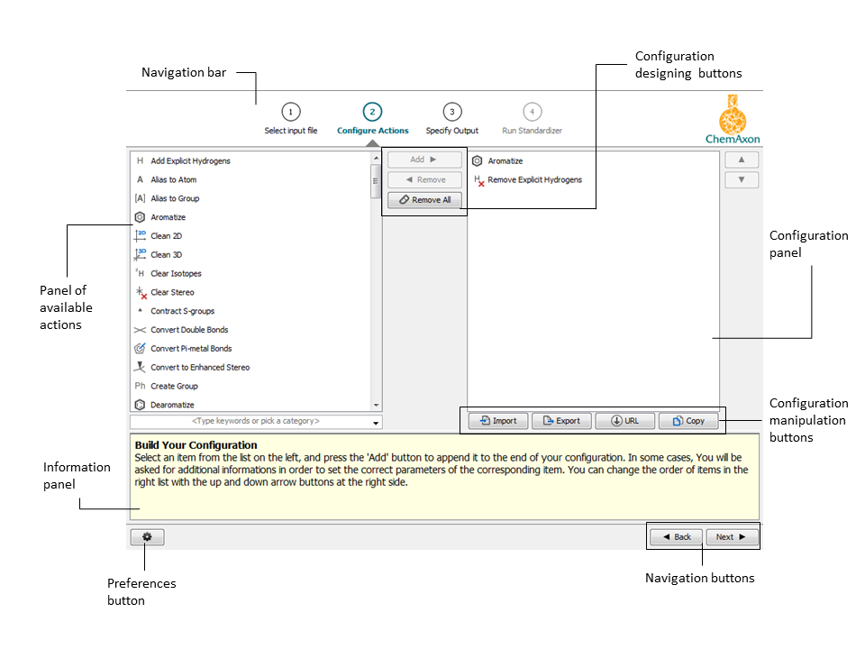Viewport: 865px width, 649px height.
Task: Select the Clear Stereo action icon
Action: pyautogui.click(x=140, y=292)
